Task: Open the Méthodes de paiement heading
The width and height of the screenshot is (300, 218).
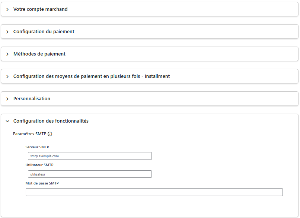Action: (x=39, y=54)
